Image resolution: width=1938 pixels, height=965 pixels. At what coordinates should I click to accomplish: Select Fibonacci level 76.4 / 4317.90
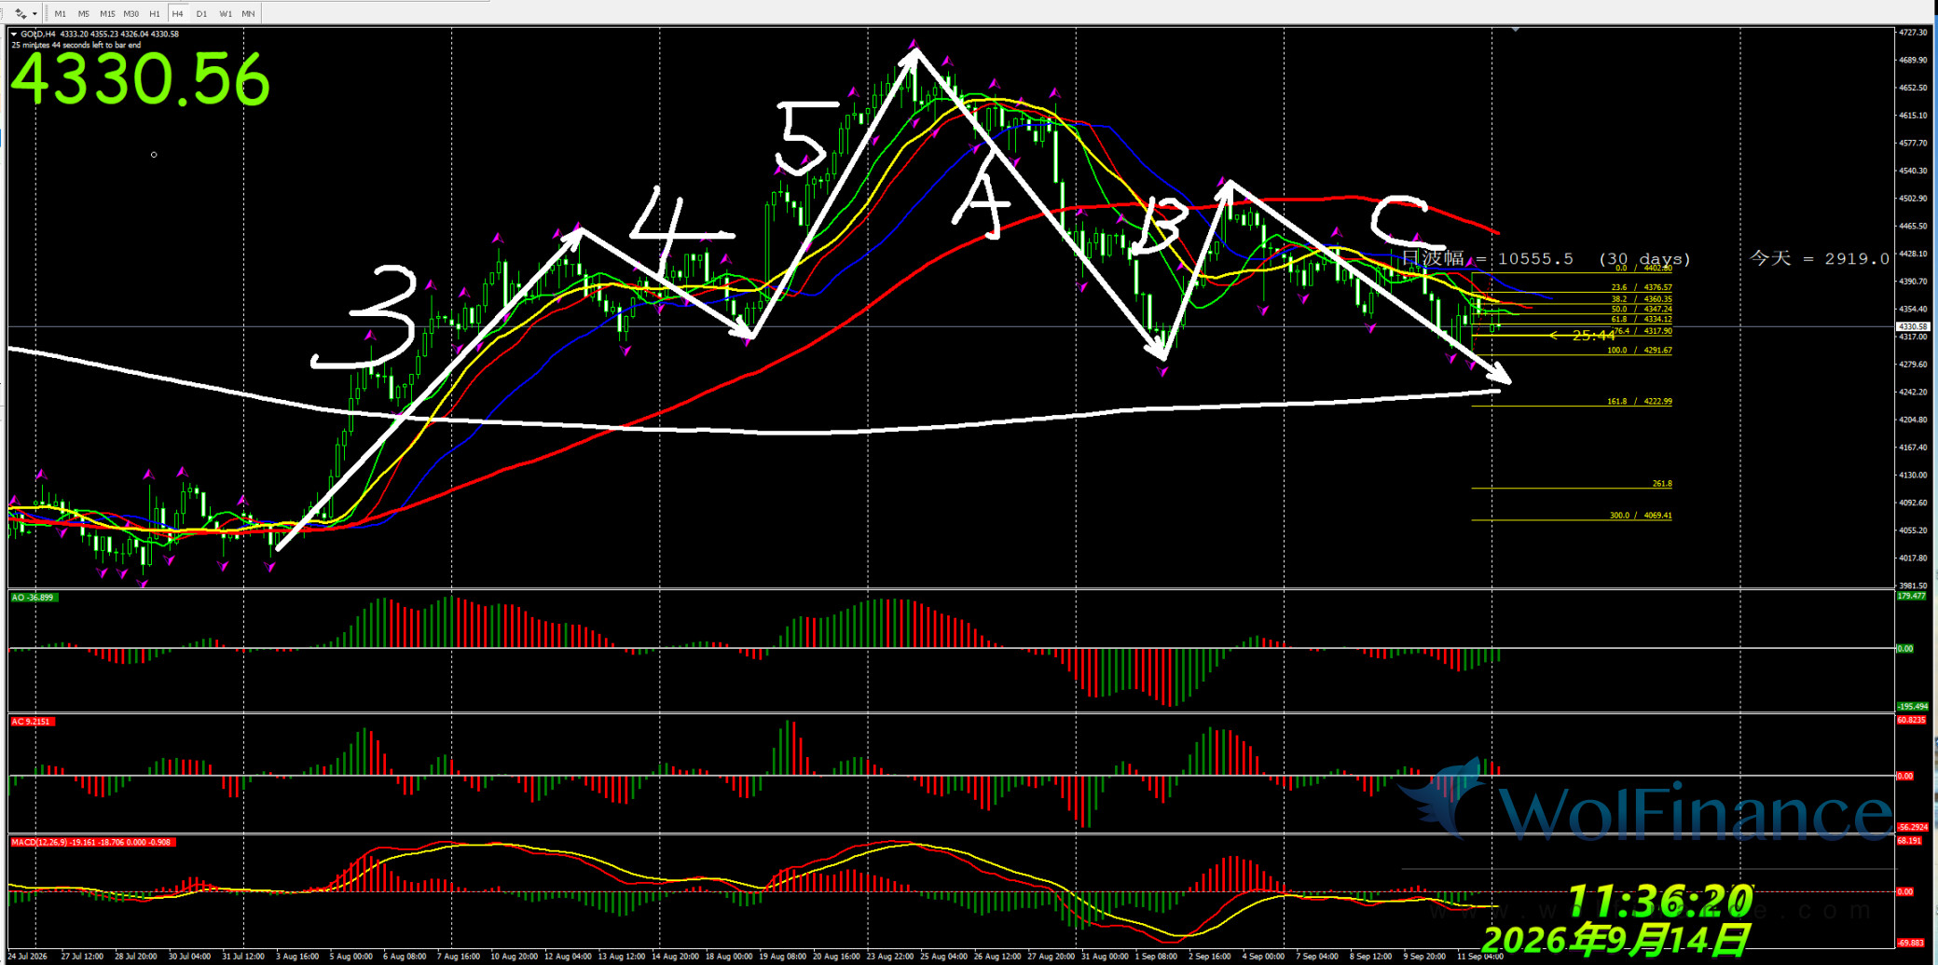pos(1642,331)
